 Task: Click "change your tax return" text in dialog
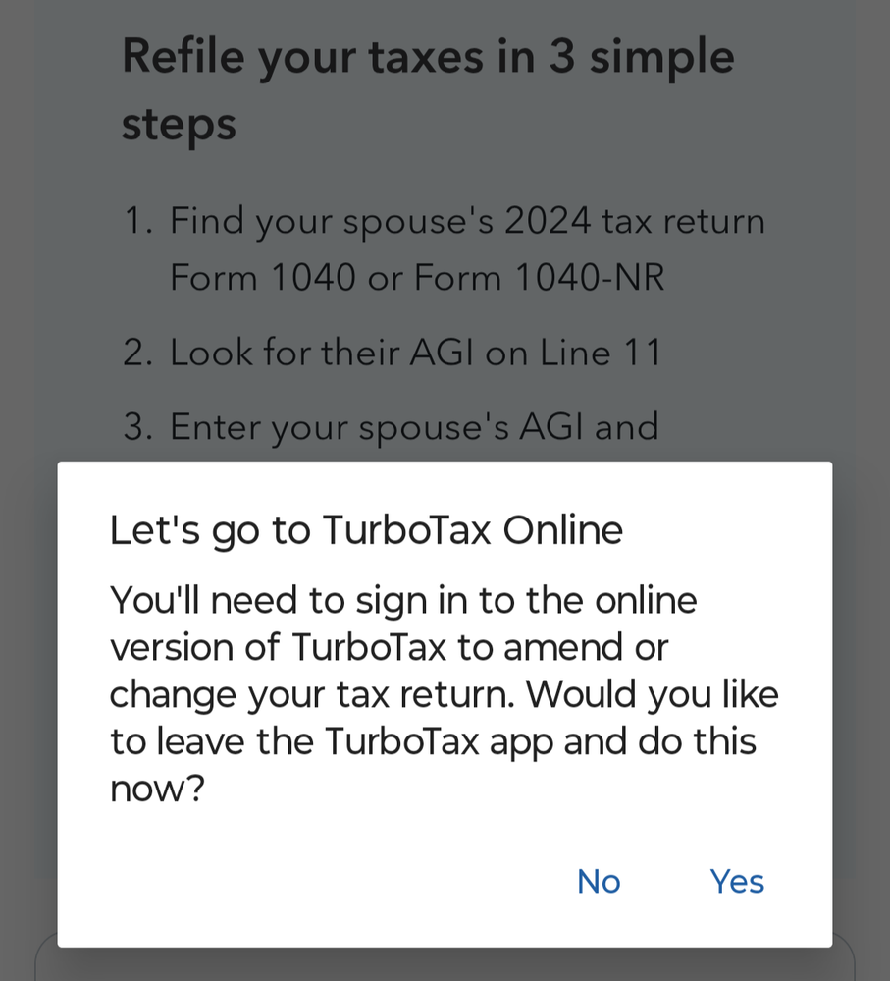click(x=312, y=694)
